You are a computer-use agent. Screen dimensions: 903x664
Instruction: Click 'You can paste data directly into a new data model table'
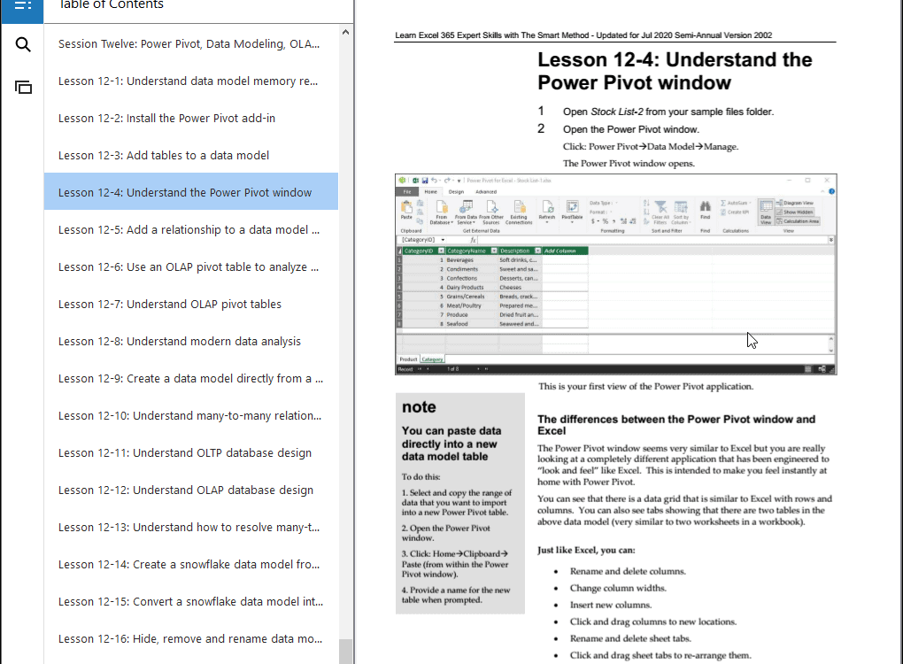pos(451,444)
